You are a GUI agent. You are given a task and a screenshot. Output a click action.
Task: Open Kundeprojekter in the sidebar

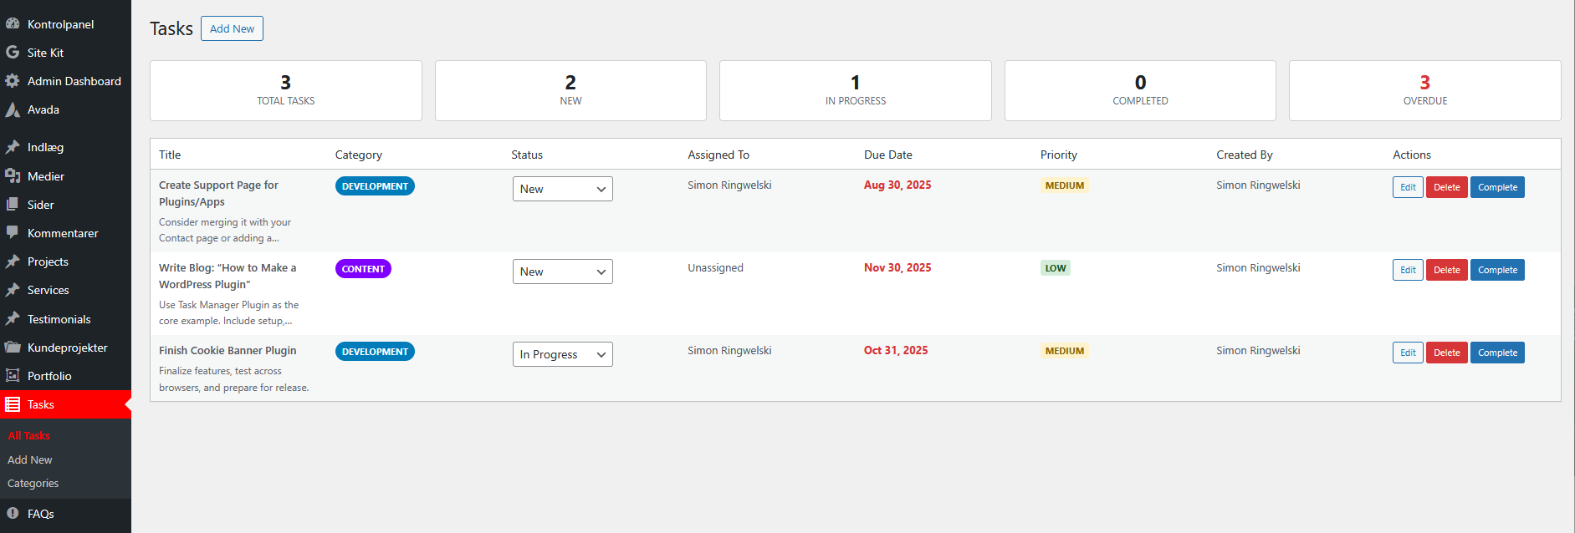pos(65,347)
